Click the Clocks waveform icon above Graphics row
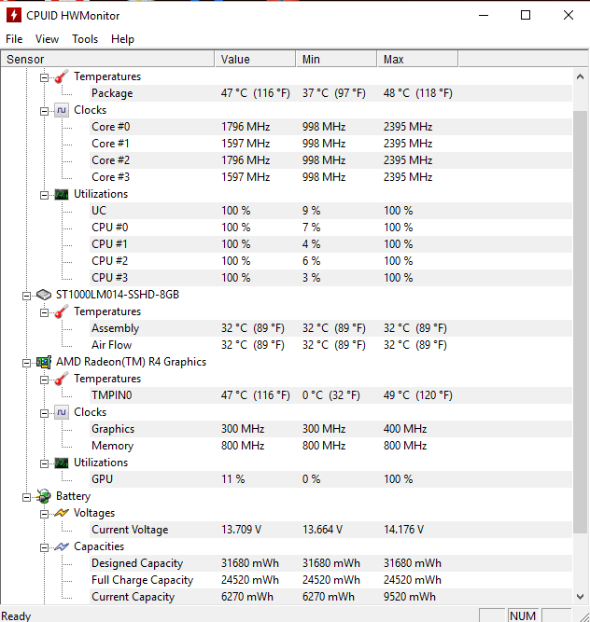Viewport: 590px width, 622px height. (61, 412)
